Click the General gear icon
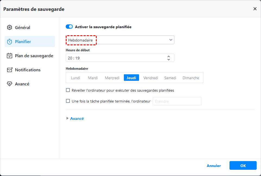 [x=10, y=27]
